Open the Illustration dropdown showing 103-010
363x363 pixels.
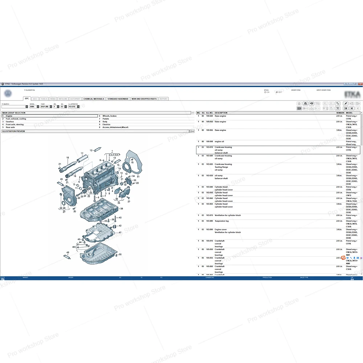pos(78,107)
